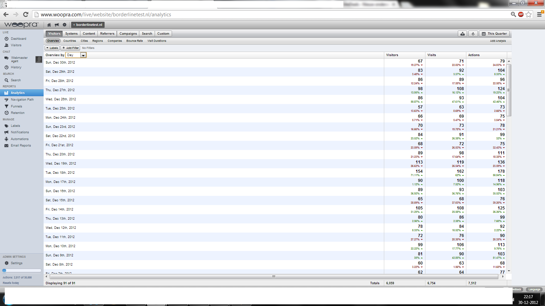Open Automations under Manage
Viewport: 545px width, 306px height.
coord(19,139)
